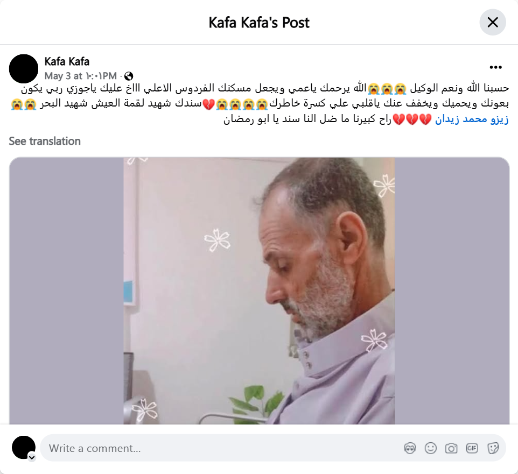Click the Arabic post caption text

260,103
